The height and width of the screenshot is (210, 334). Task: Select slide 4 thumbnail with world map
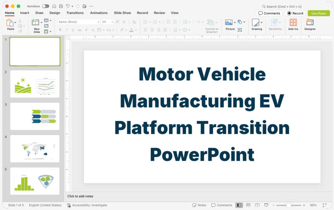click(35, 149)
